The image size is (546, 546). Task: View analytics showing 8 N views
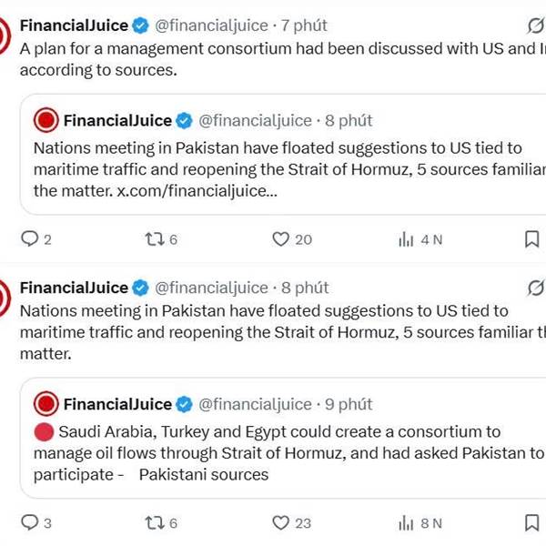point(406,522)
